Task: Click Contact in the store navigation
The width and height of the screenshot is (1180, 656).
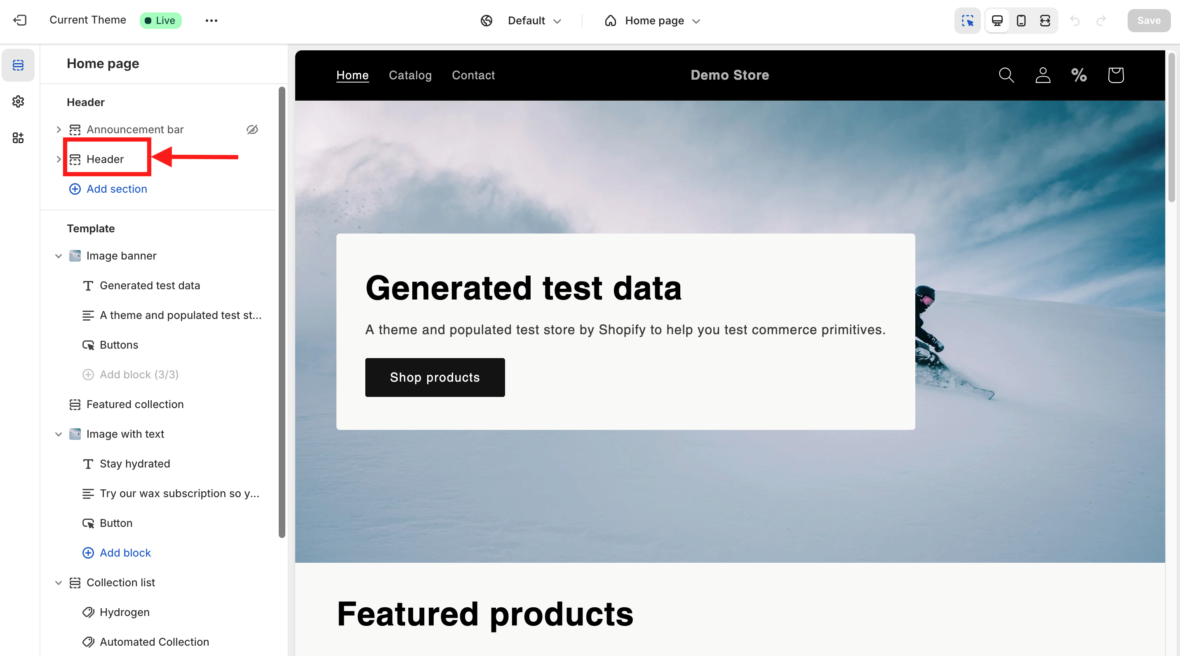Action: pyautogui.click(x=473, y=75)
